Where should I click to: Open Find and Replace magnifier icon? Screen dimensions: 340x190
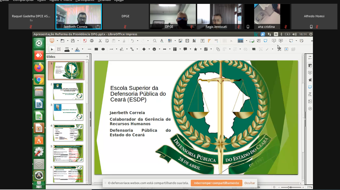pyautogui.click(x=155, y=41)
